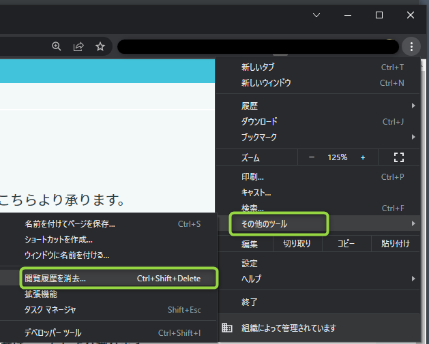Open 履歴 menu item

coord(318,106)
